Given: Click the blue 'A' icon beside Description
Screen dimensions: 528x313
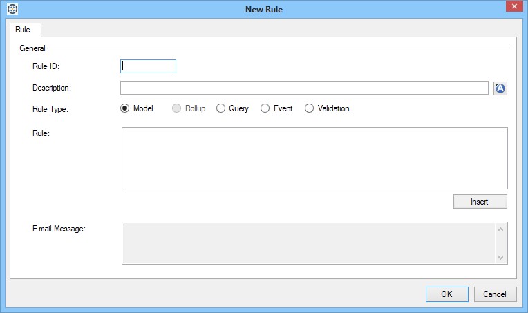Looking at the screenshot, I should [500, 88].
